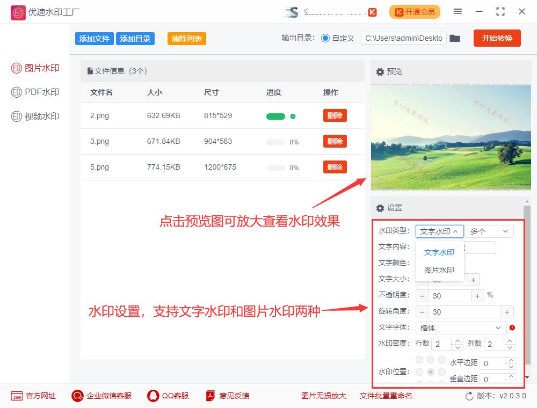537x408 pixels.
Task: Click the 预览 panel gear icon
Action: pyautogui.click(x=379, y=71)
